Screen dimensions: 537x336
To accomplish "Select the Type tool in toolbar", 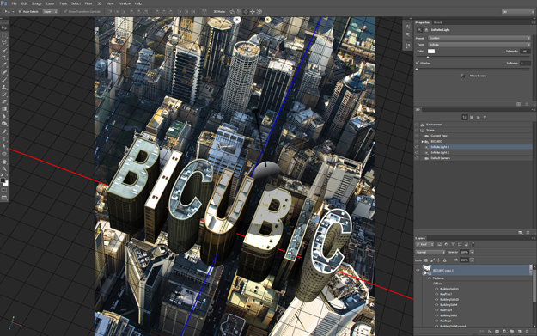I will [x=4, y=138].
